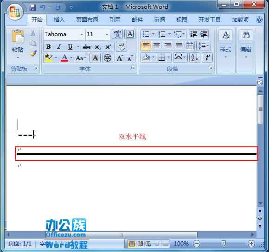269x252 pixels.
Task: Open the 页面布局 tab
Action: pos(87,20)
